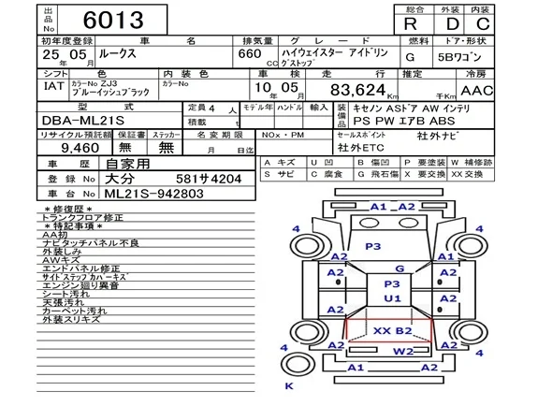Click the lot number 6013
552x406 pixels.
pyautogui.click(x=113, y=20)
